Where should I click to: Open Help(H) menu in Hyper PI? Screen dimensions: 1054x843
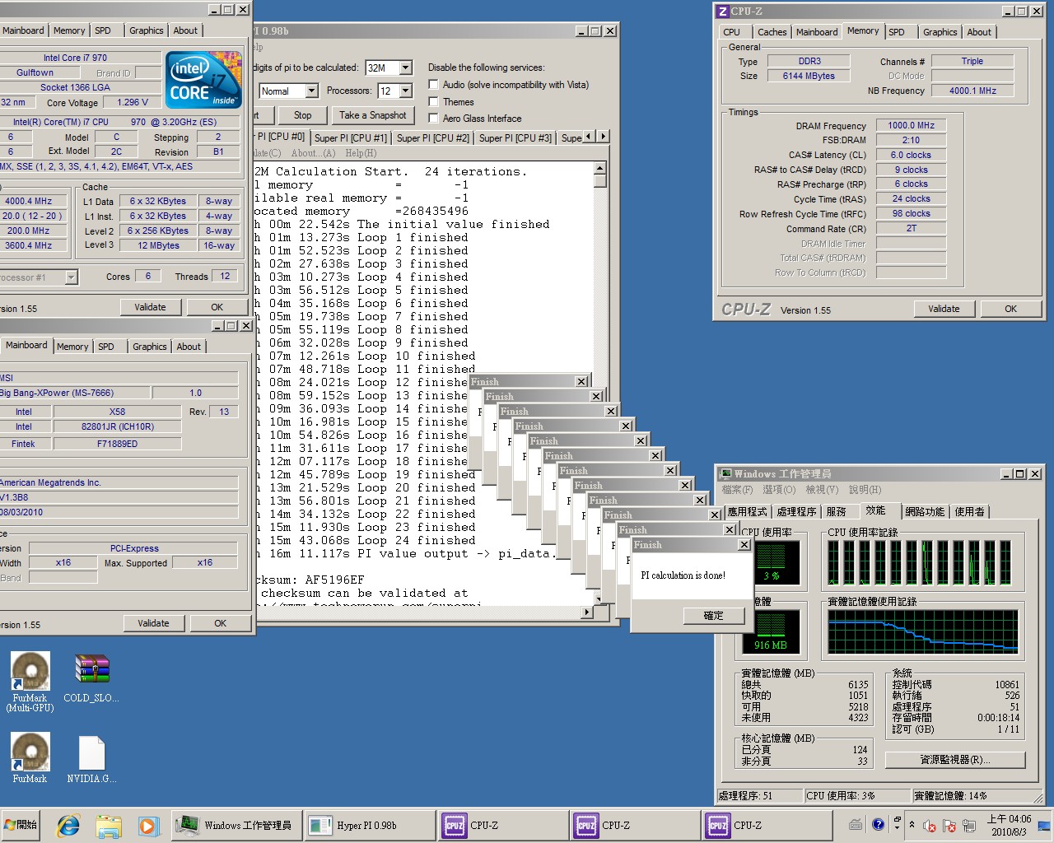click(x=361, y=153)
